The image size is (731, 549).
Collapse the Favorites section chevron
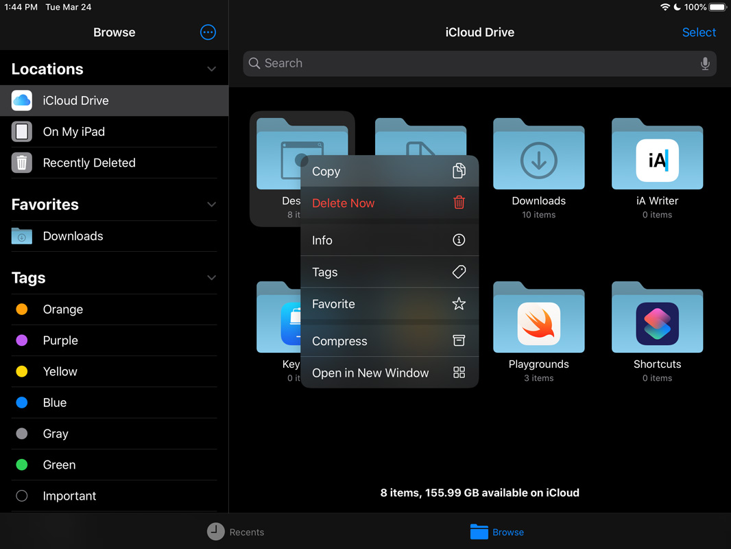click(x=211, y=205)
